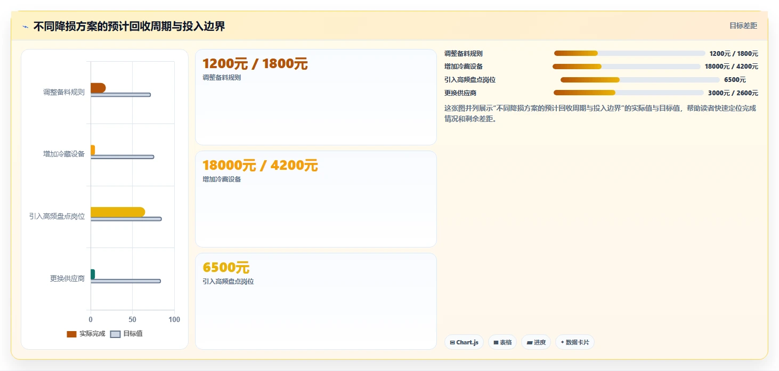Click the 调整备料规则 actual bar in chart

point(98,88)
